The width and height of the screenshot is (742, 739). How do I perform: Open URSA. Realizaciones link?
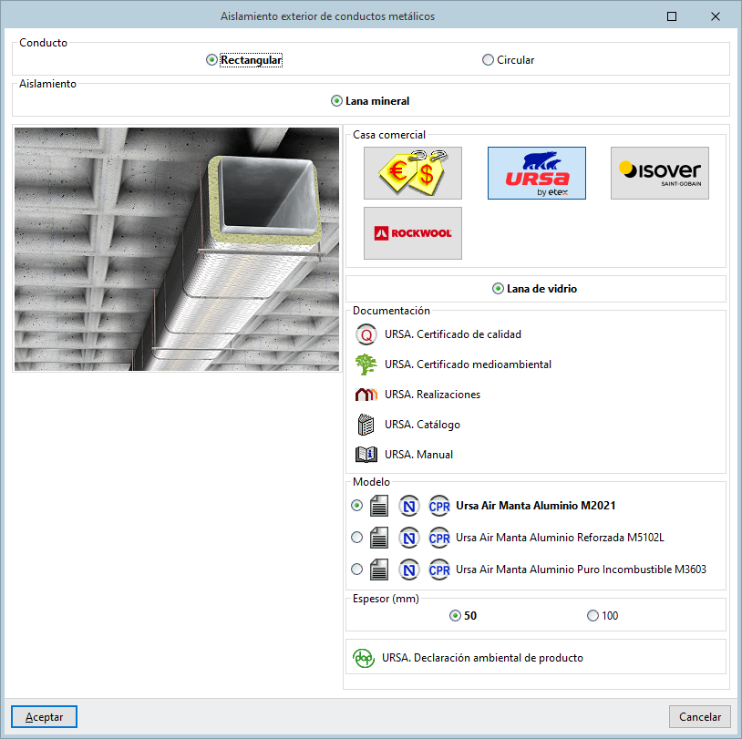coord(432,394)
